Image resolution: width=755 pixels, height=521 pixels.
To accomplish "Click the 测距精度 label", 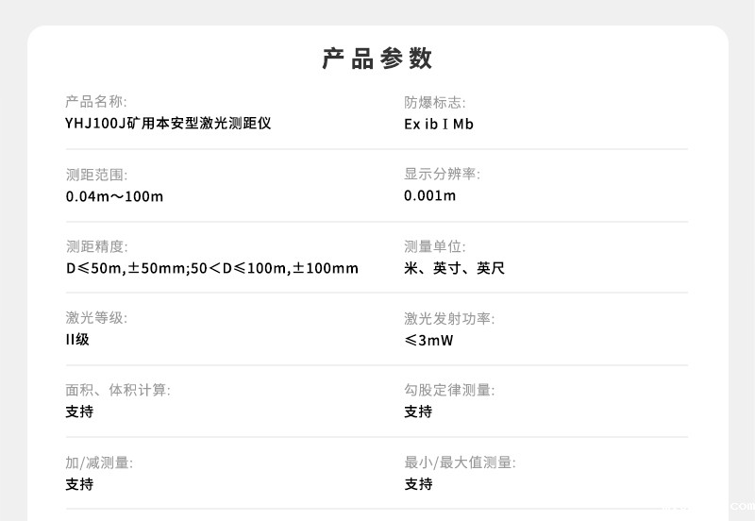I will (95, 246).
